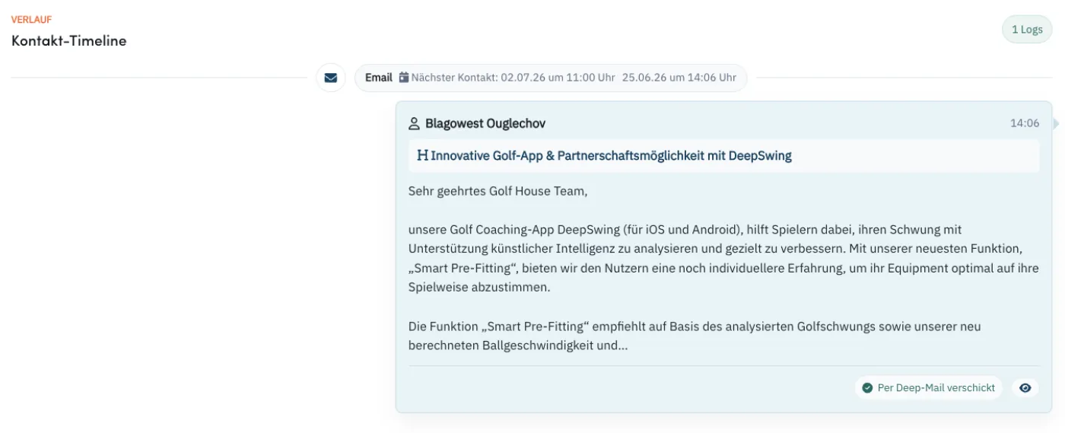
Task: Click the person icon beside Blagowest Ouglechov
Action: pyautogui.click(x=415, y=123)
